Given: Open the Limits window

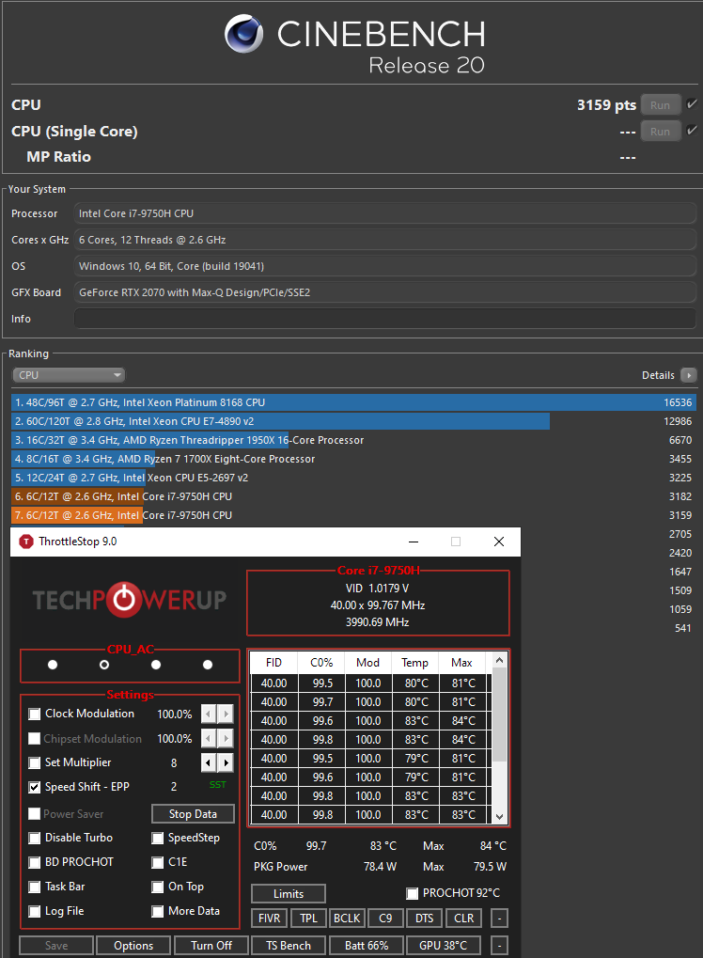Looking at the screenshot, I should [289, 894].
